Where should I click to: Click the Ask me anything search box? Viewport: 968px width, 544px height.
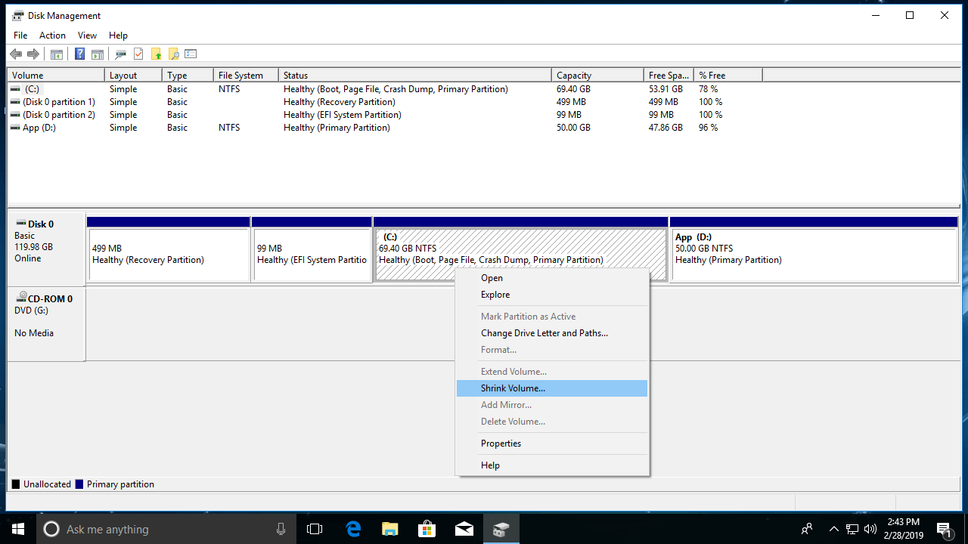151,529
